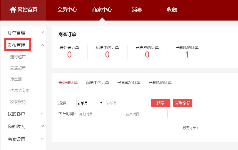This screenshot has height=150, width=238.
Task: Click the 已删除的订单 count 1 summary
Action: tap(187, 54)
